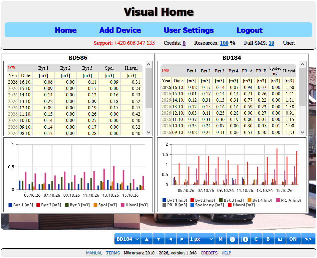This screenshot has width=317, height=258.
Task: Click BD586 table scrollbar down arrow
Action: [x=148, y=132]
